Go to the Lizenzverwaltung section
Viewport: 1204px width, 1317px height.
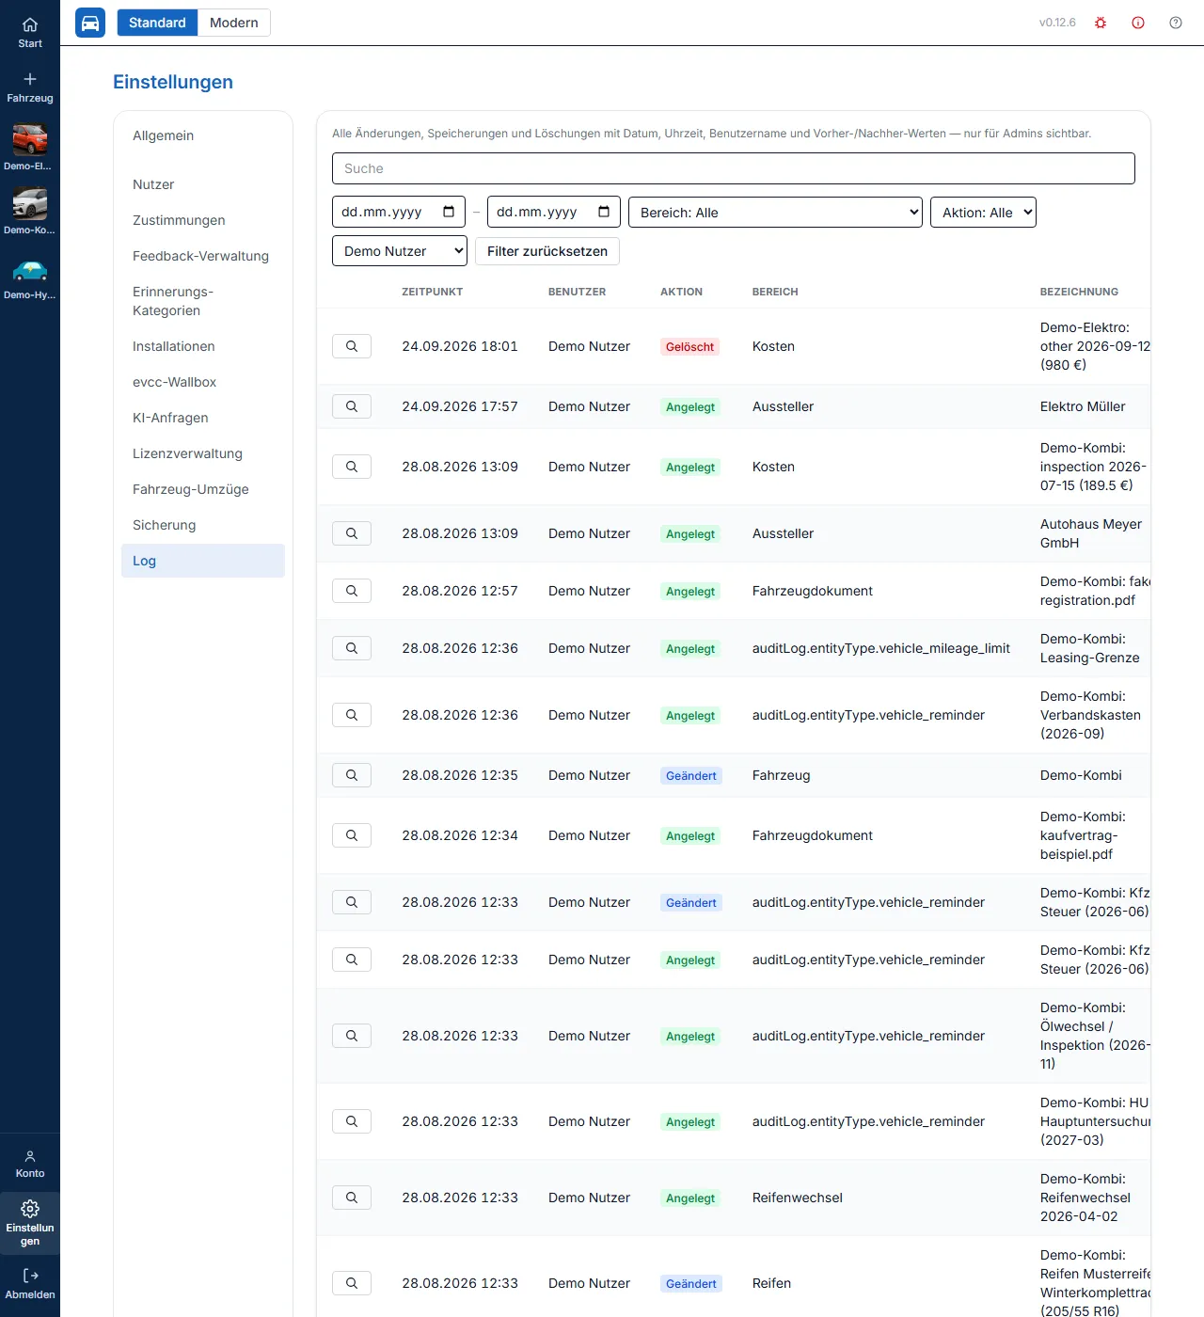click(203, 453)
